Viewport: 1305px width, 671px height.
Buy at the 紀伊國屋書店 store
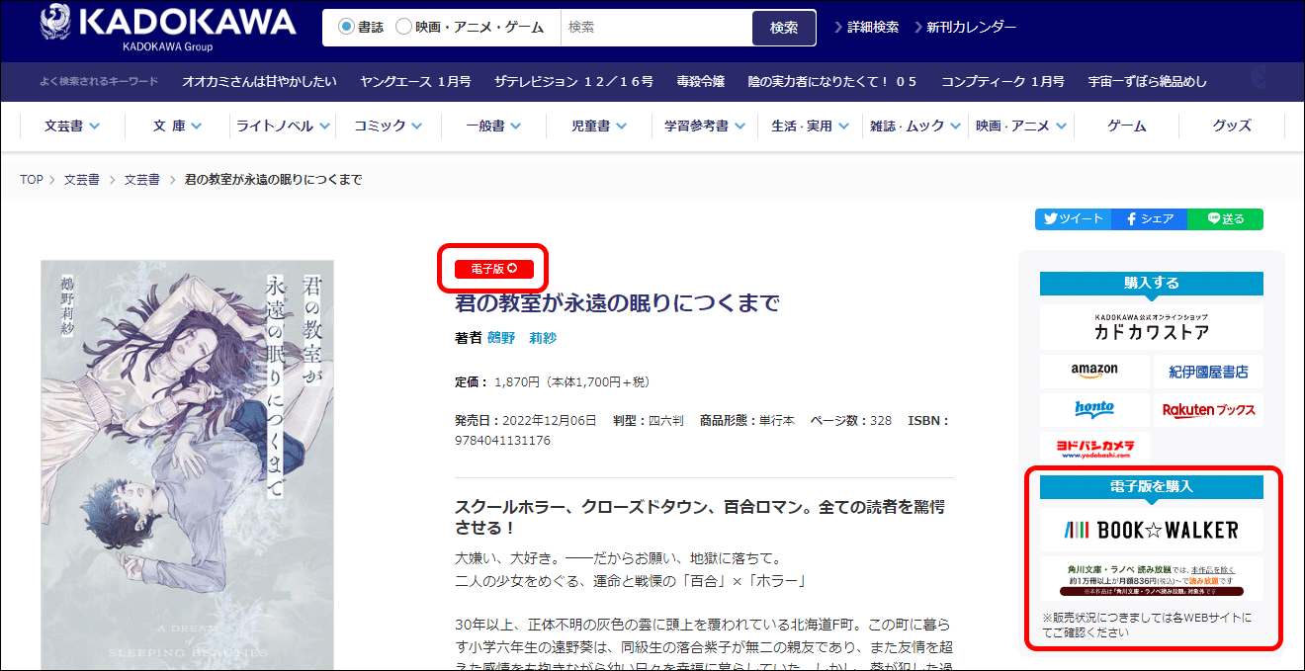click(x=1208, y=372)
